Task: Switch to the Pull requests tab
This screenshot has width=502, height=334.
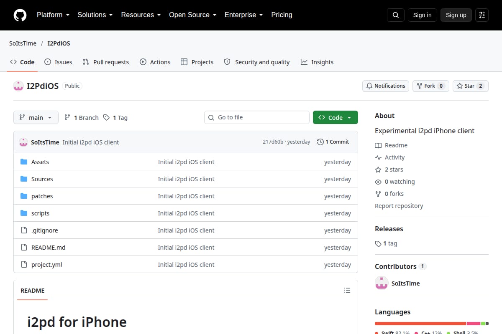Action: [106, 62]
